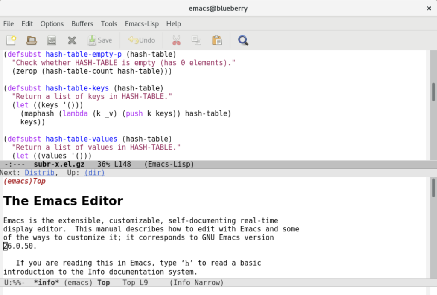Paste from the clipboard icon
Image resolution: width=437 pixels, height=295 pixels.
click(216, 40)
